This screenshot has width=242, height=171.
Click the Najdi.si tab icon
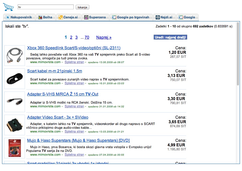pyautogui.click(x=157, y=17)
